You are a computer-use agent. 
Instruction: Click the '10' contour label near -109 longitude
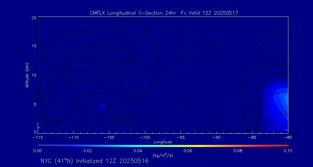[83, 52]
